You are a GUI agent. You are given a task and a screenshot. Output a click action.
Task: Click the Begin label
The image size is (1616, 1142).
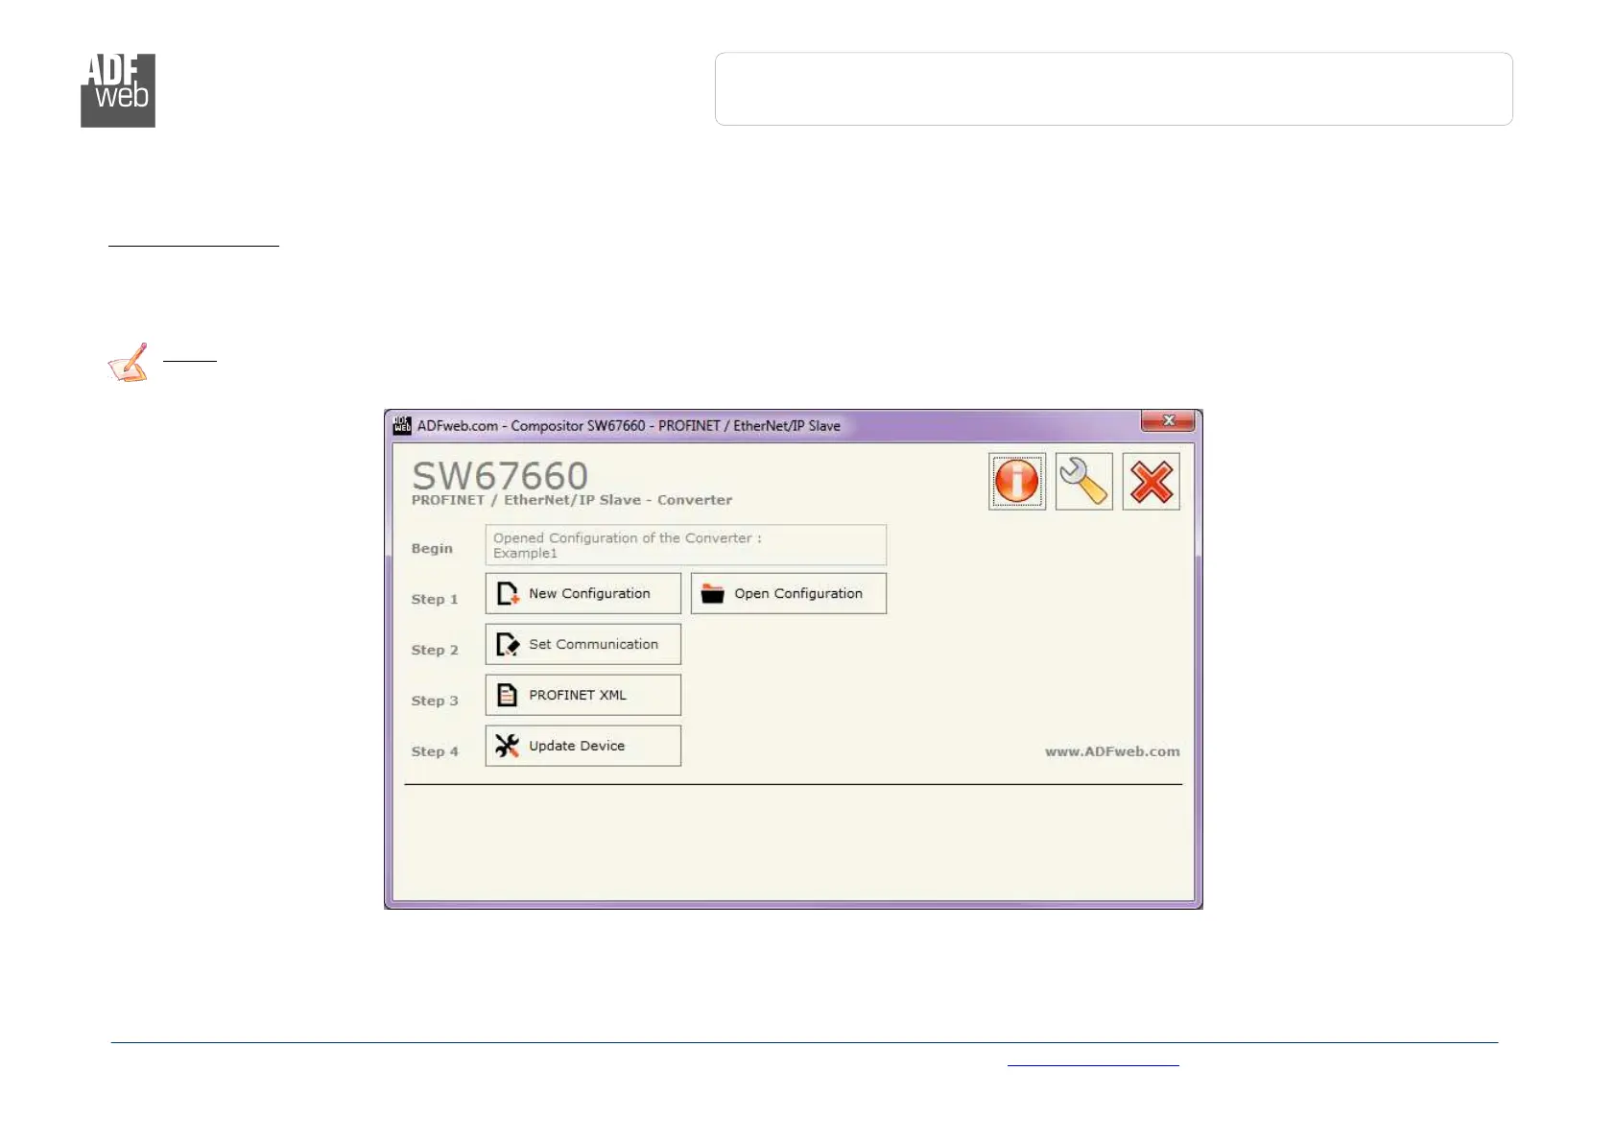[432, 548]
